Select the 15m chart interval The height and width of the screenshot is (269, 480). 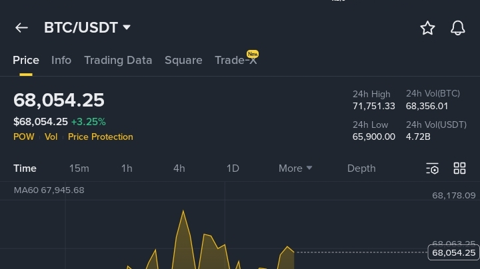click(x=79, y=168)
